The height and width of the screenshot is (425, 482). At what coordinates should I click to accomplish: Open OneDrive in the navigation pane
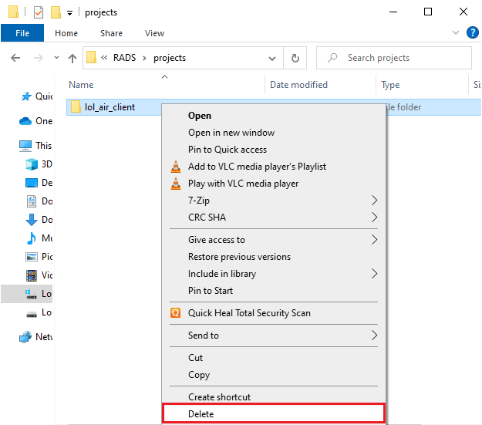point(36,121)
